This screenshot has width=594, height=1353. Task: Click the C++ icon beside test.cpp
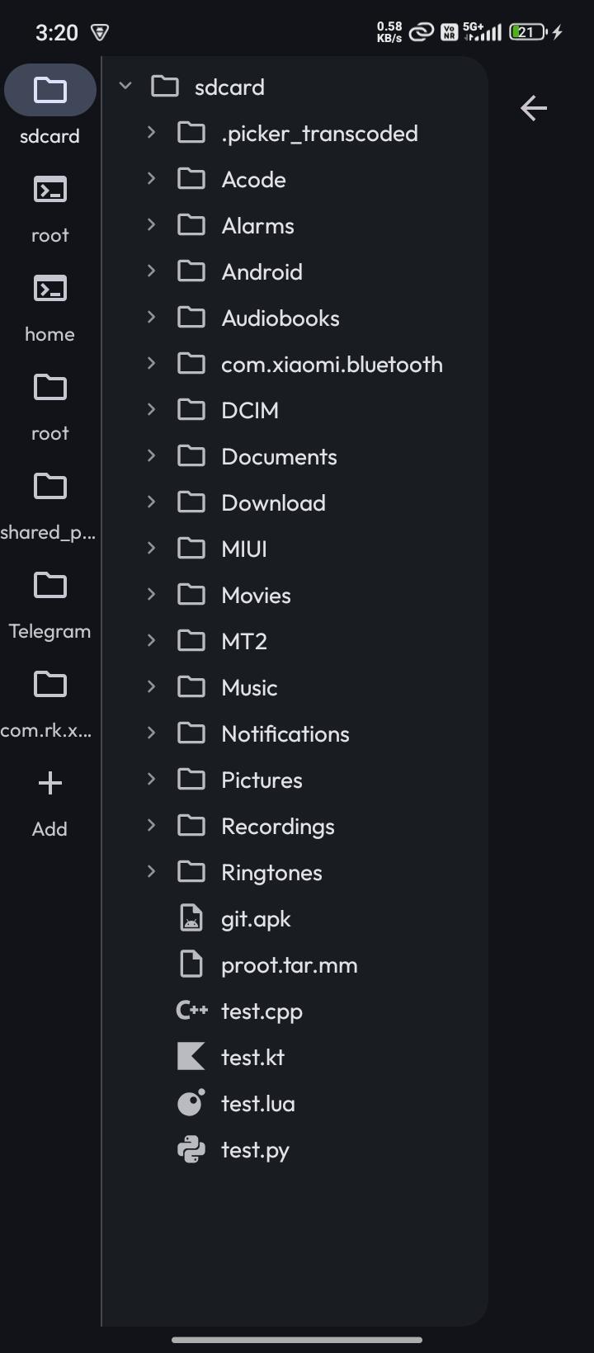click(x=191, y=1011)
